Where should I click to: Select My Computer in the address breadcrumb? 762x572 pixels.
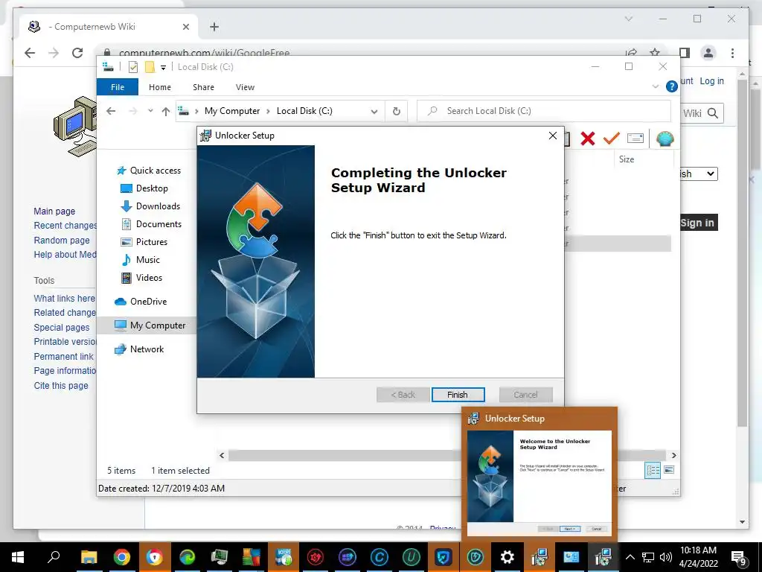pos(232,111)
